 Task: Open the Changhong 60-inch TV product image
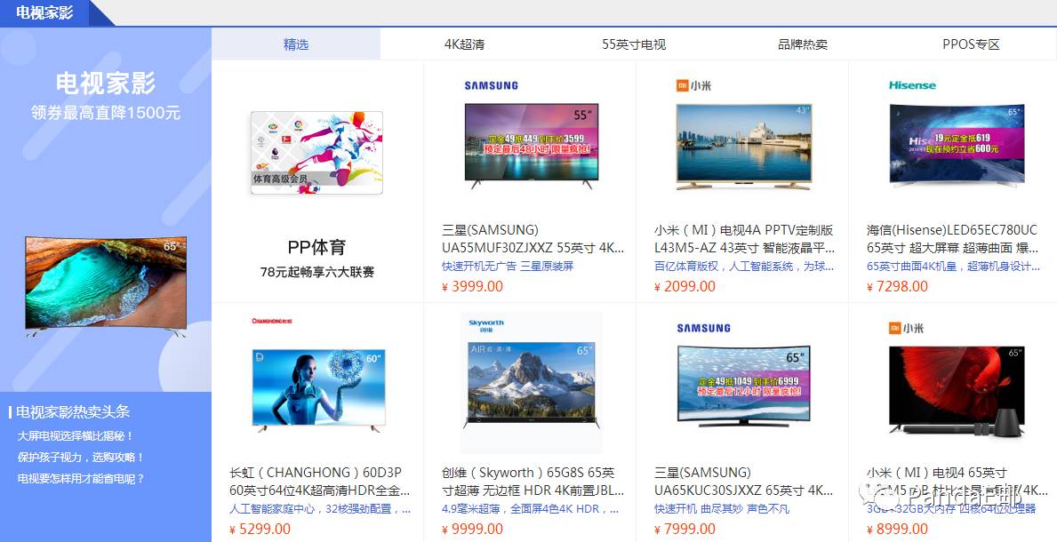point(318,390)
